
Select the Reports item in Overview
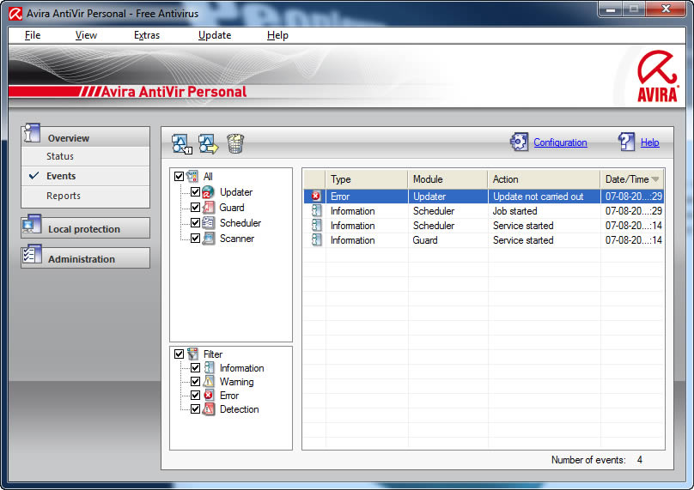pos(64,196)
